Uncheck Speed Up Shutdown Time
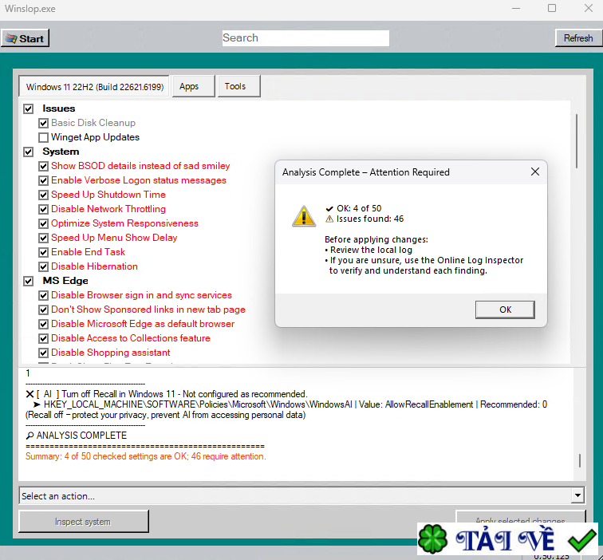603x560 pixels. coord(43,195)
